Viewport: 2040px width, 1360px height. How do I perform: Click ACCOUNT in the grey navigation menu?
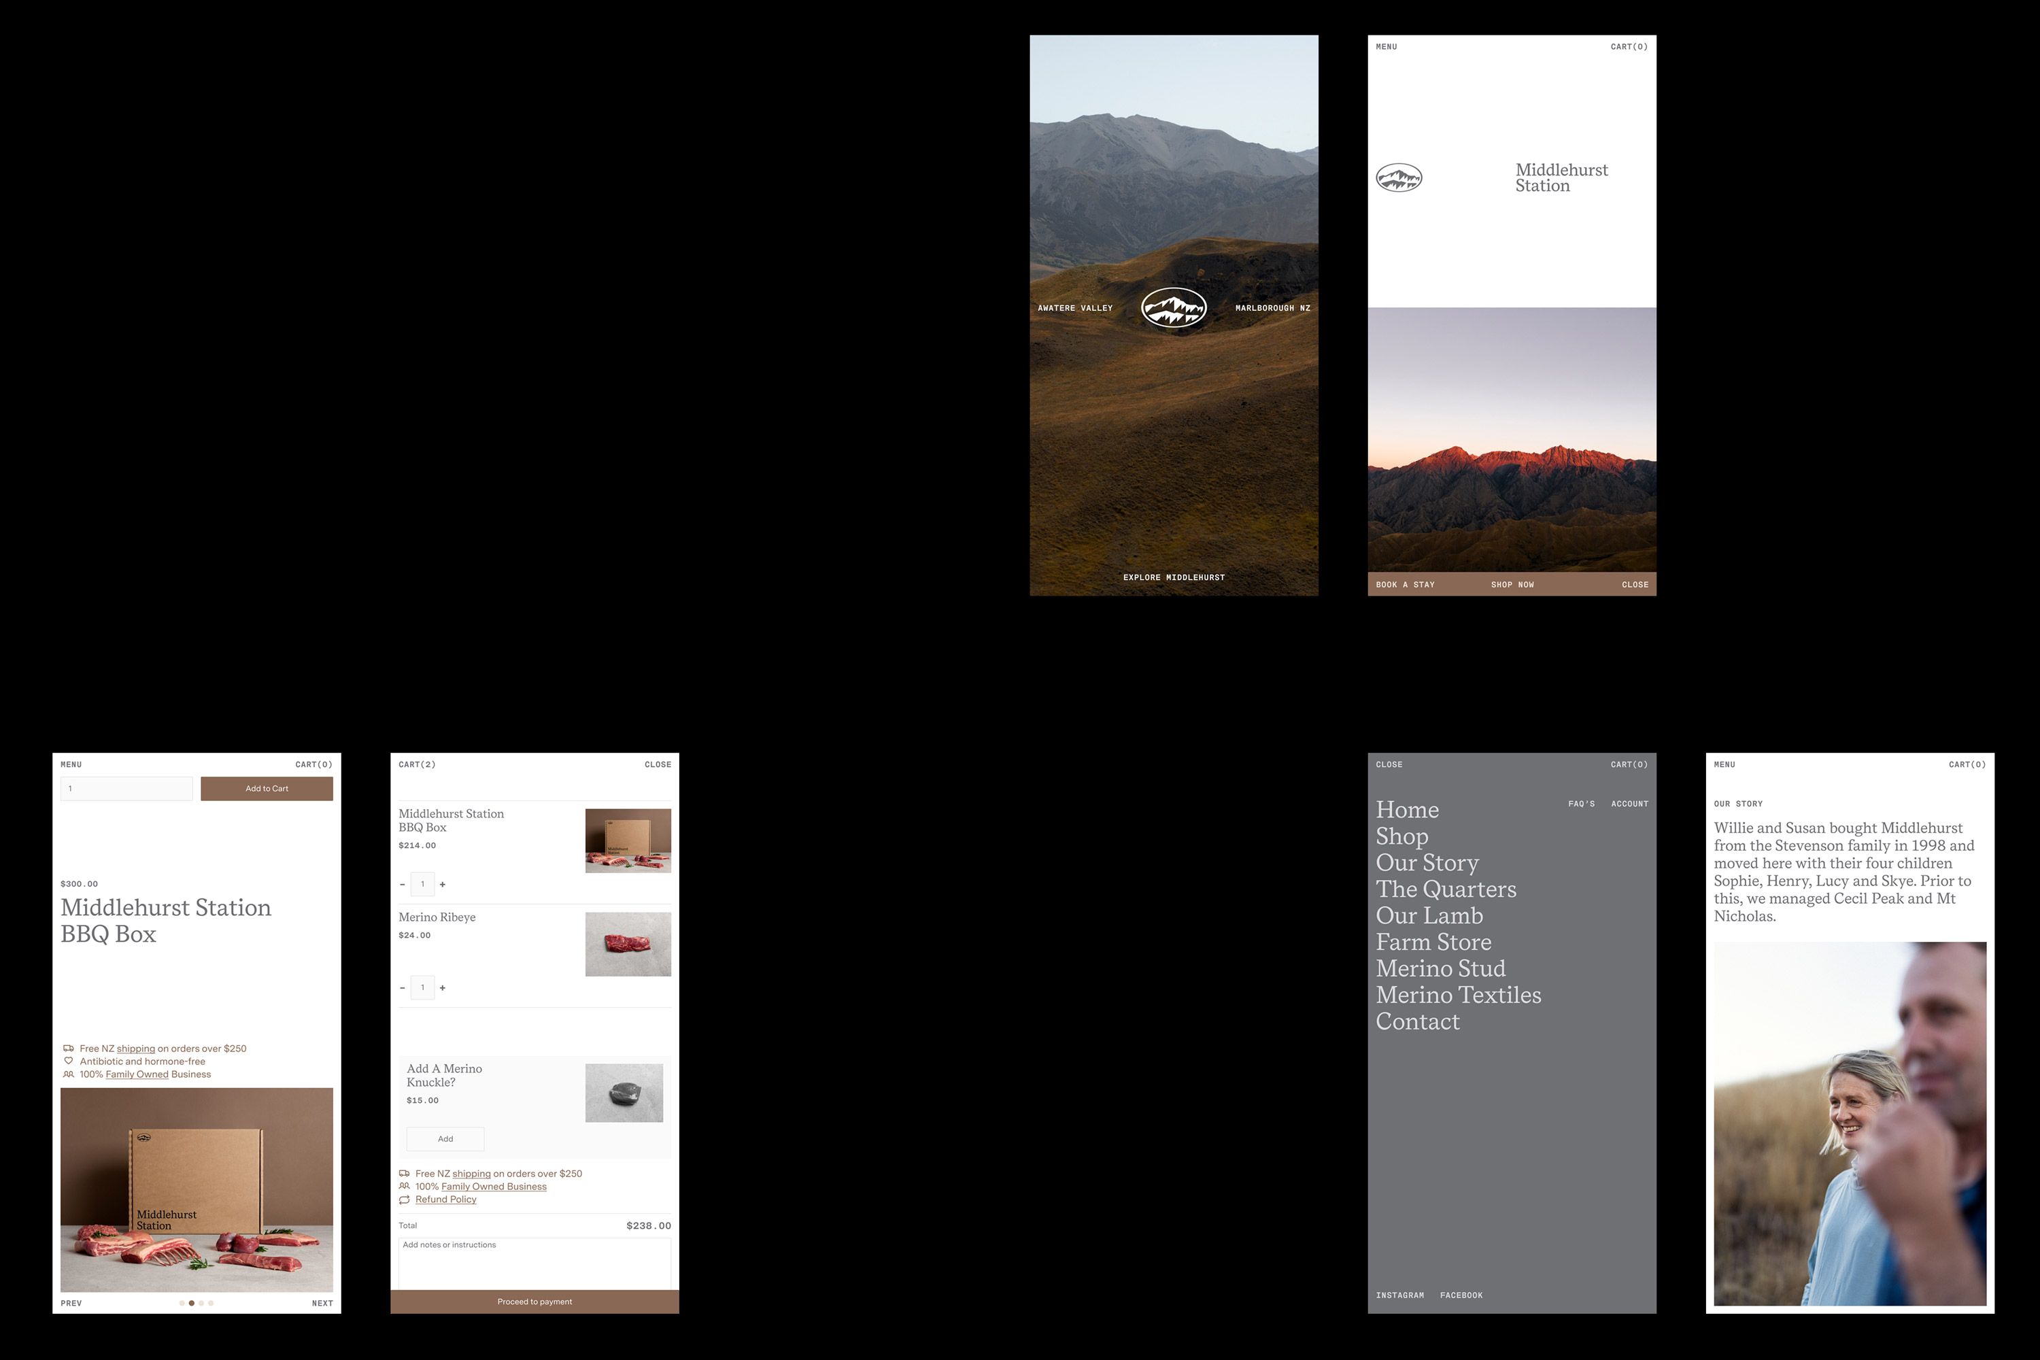[1630, 804]
